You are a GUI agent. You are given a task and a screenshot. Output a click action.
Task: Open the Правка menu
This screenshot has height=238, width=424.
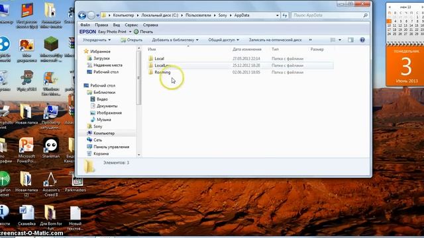click(x=101, y=25)
